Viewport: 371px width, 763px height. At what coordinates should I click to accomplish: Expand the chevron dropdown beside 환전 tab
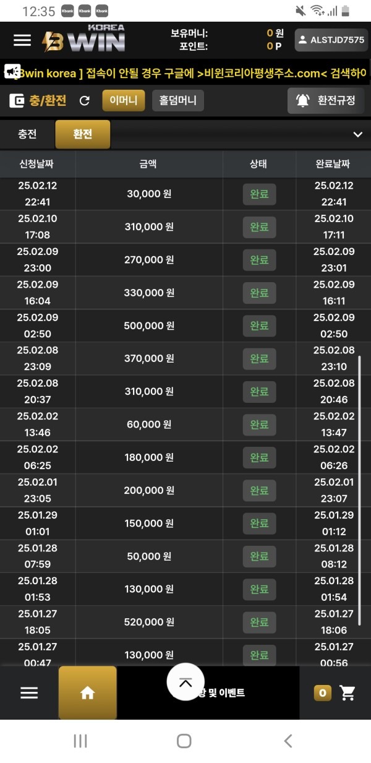[x=357, y=134]
